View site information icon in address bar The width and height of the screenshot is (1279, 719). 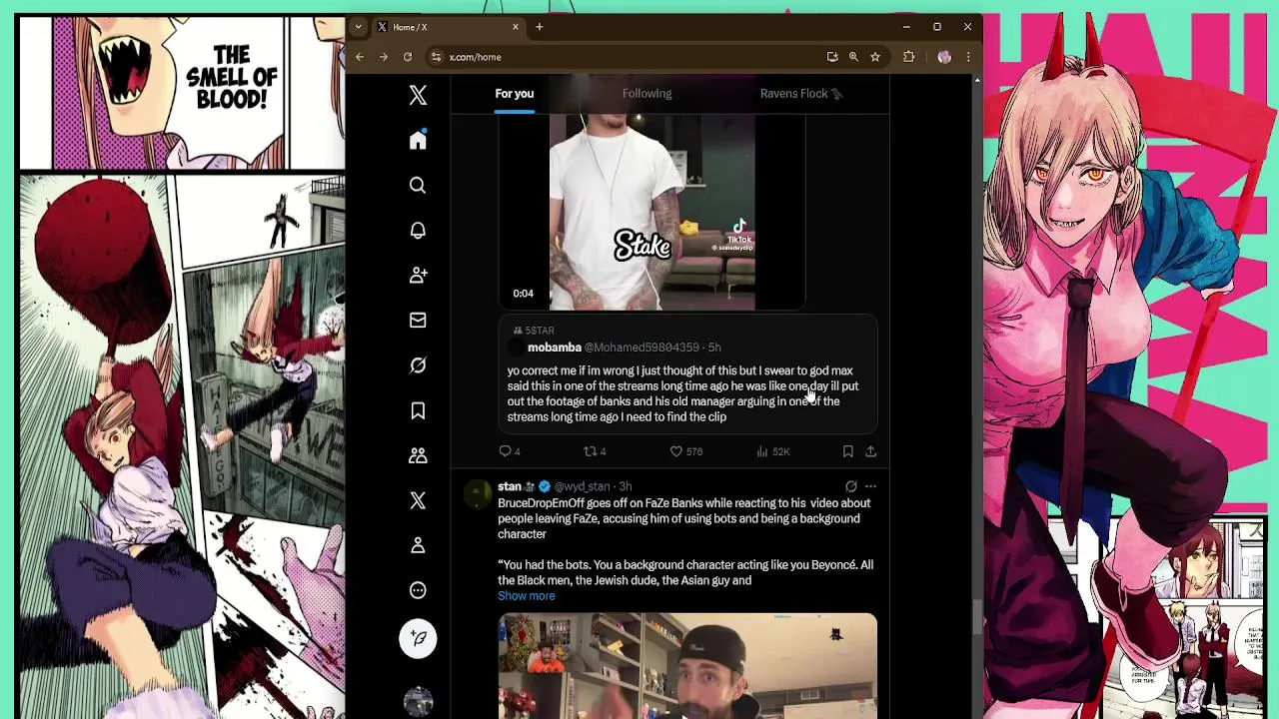click(x=436, y=57)
